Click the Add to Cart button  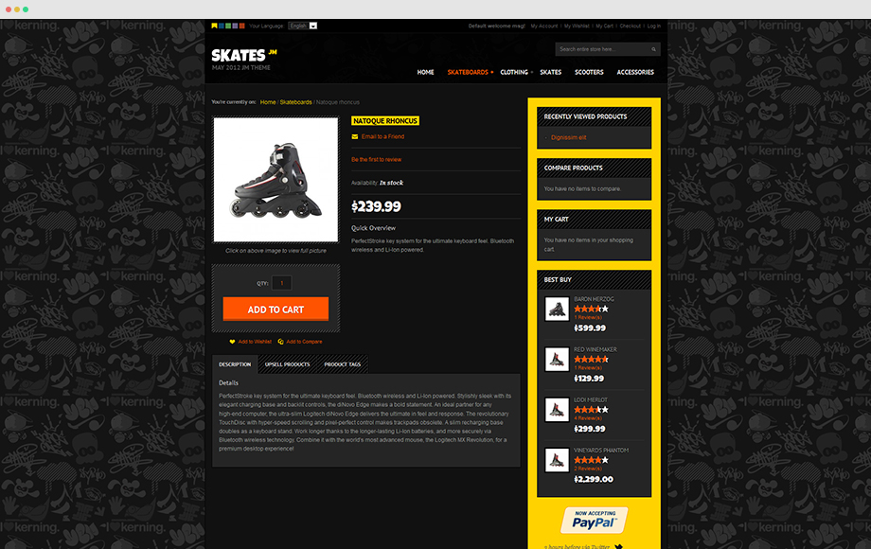coord(276,310)
